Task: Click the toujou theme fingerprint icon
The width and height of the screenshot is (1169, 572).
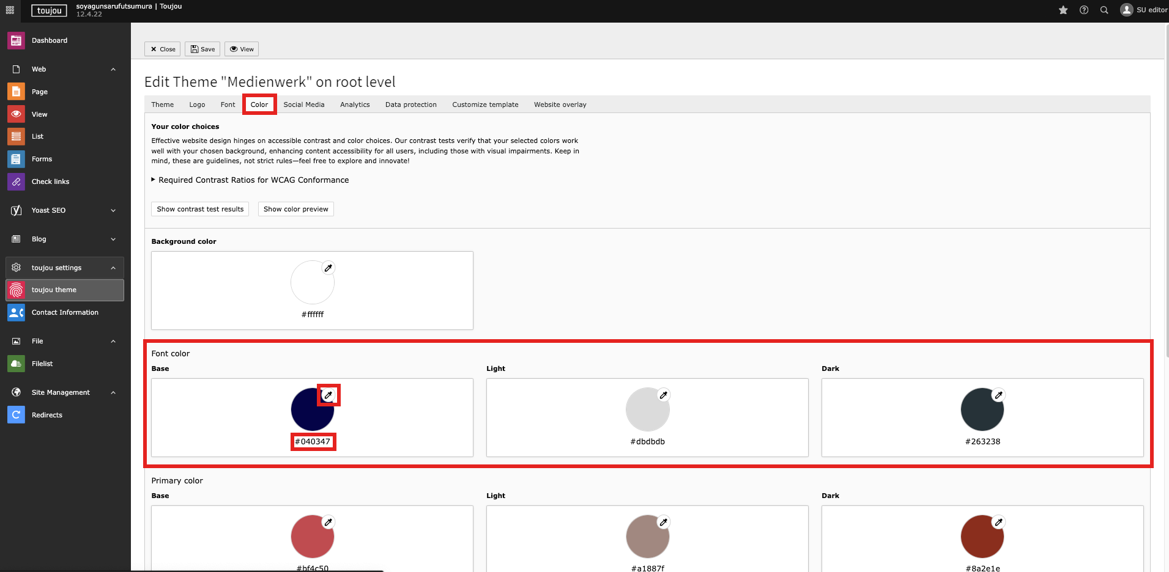Action: [x=17, y=290]
